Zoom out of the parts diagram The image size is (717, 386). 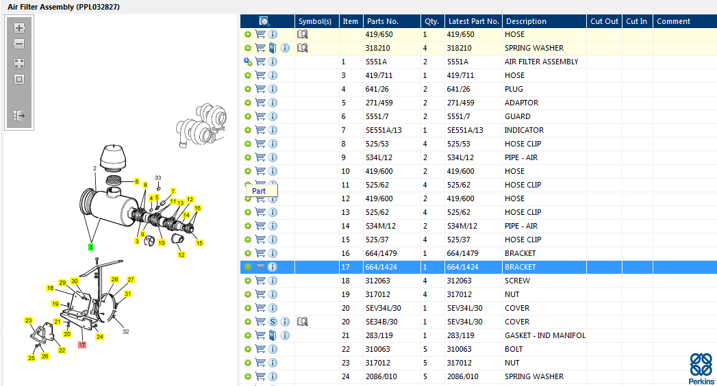19,44
